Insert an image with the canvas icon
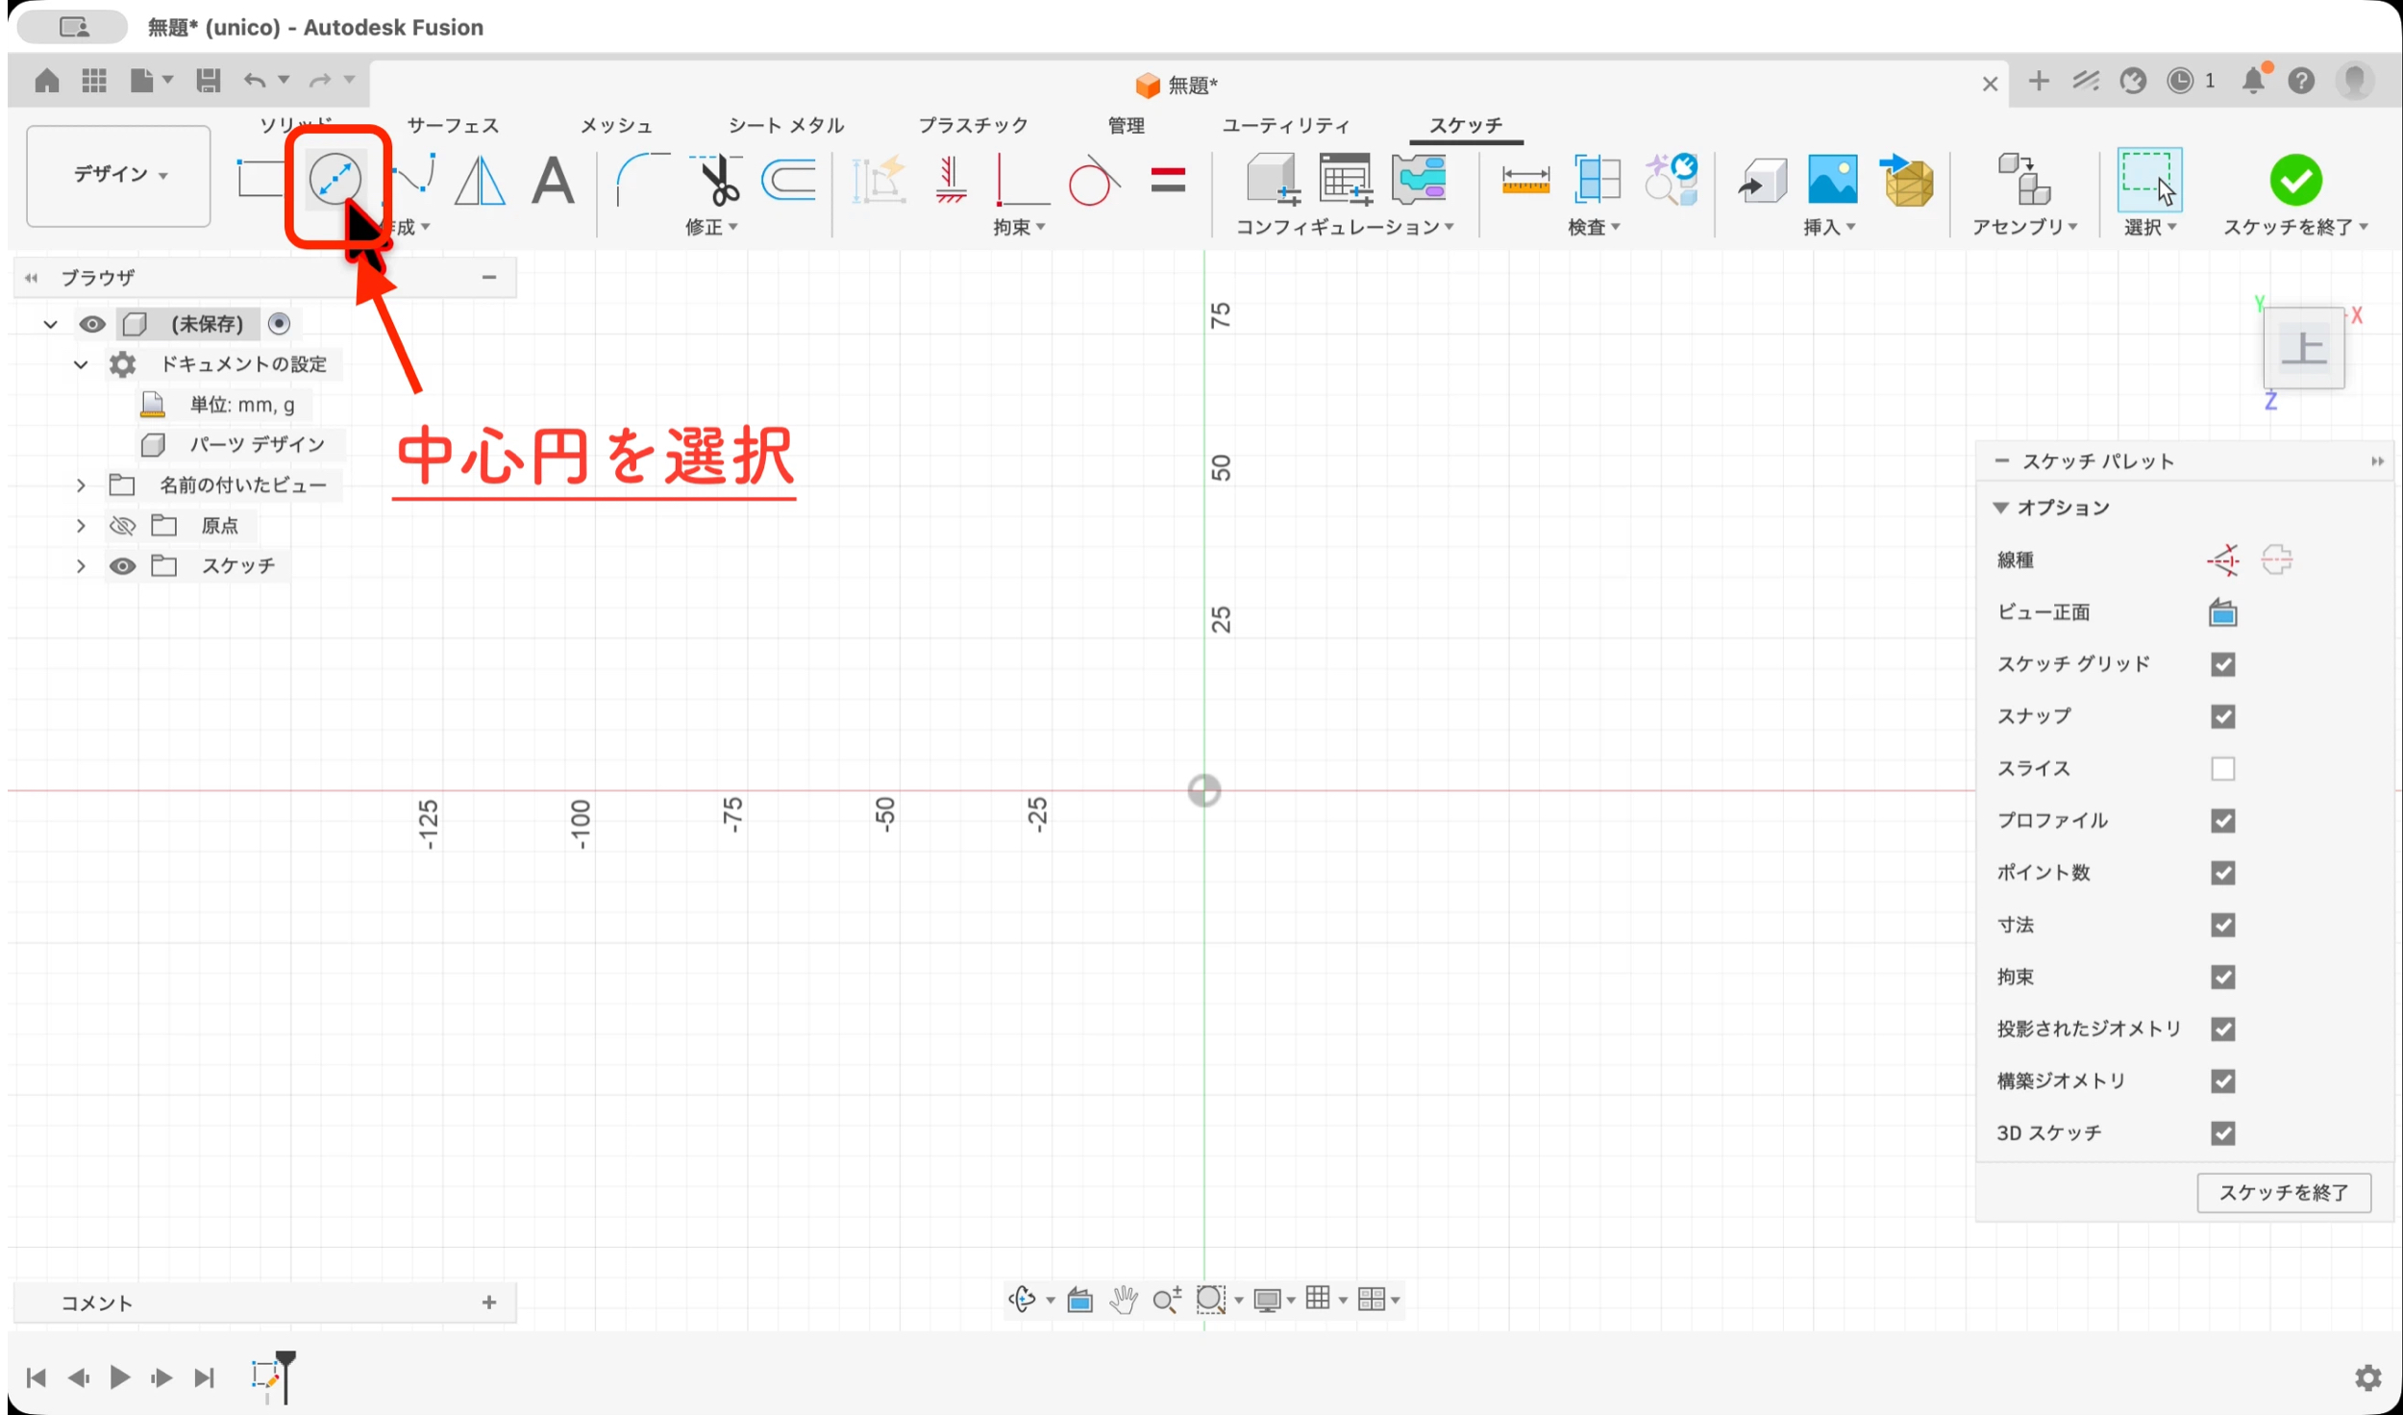The width and height of the screenshot is (2403, 1415). click(1832, 180)
